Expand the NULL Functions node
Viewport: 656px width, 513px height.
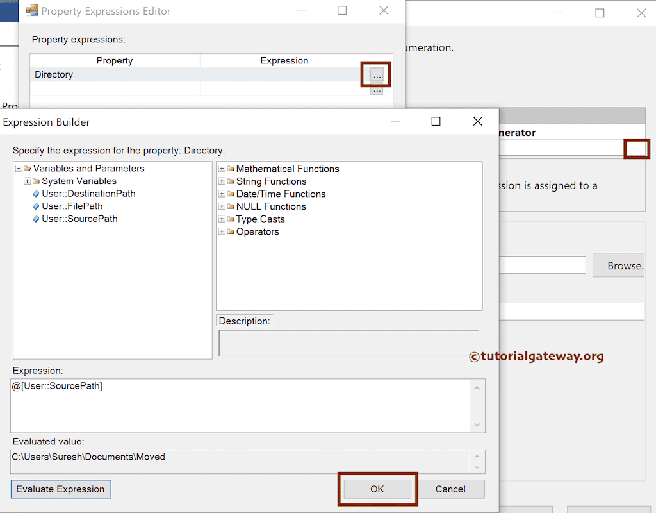point(221,206)
